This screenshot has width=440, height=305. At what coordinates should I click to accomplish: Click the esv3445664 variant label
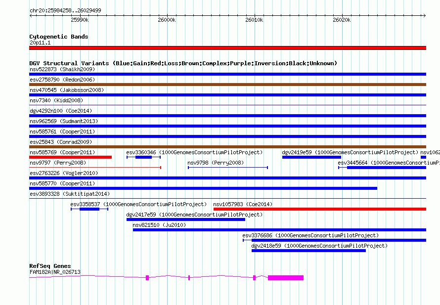389,163
